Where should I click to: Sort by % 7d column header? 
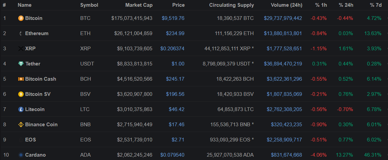(375, 5)
